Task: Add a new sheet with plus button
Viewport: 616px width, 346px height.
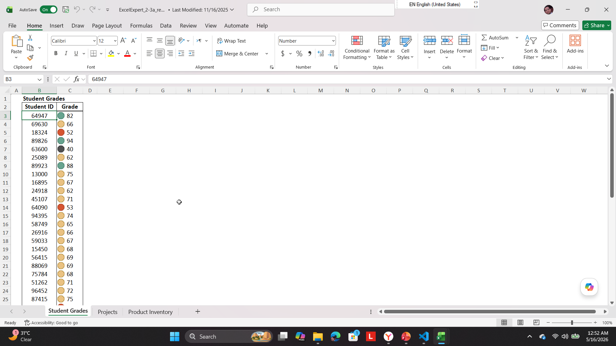Action: click(x=198, y=311)
